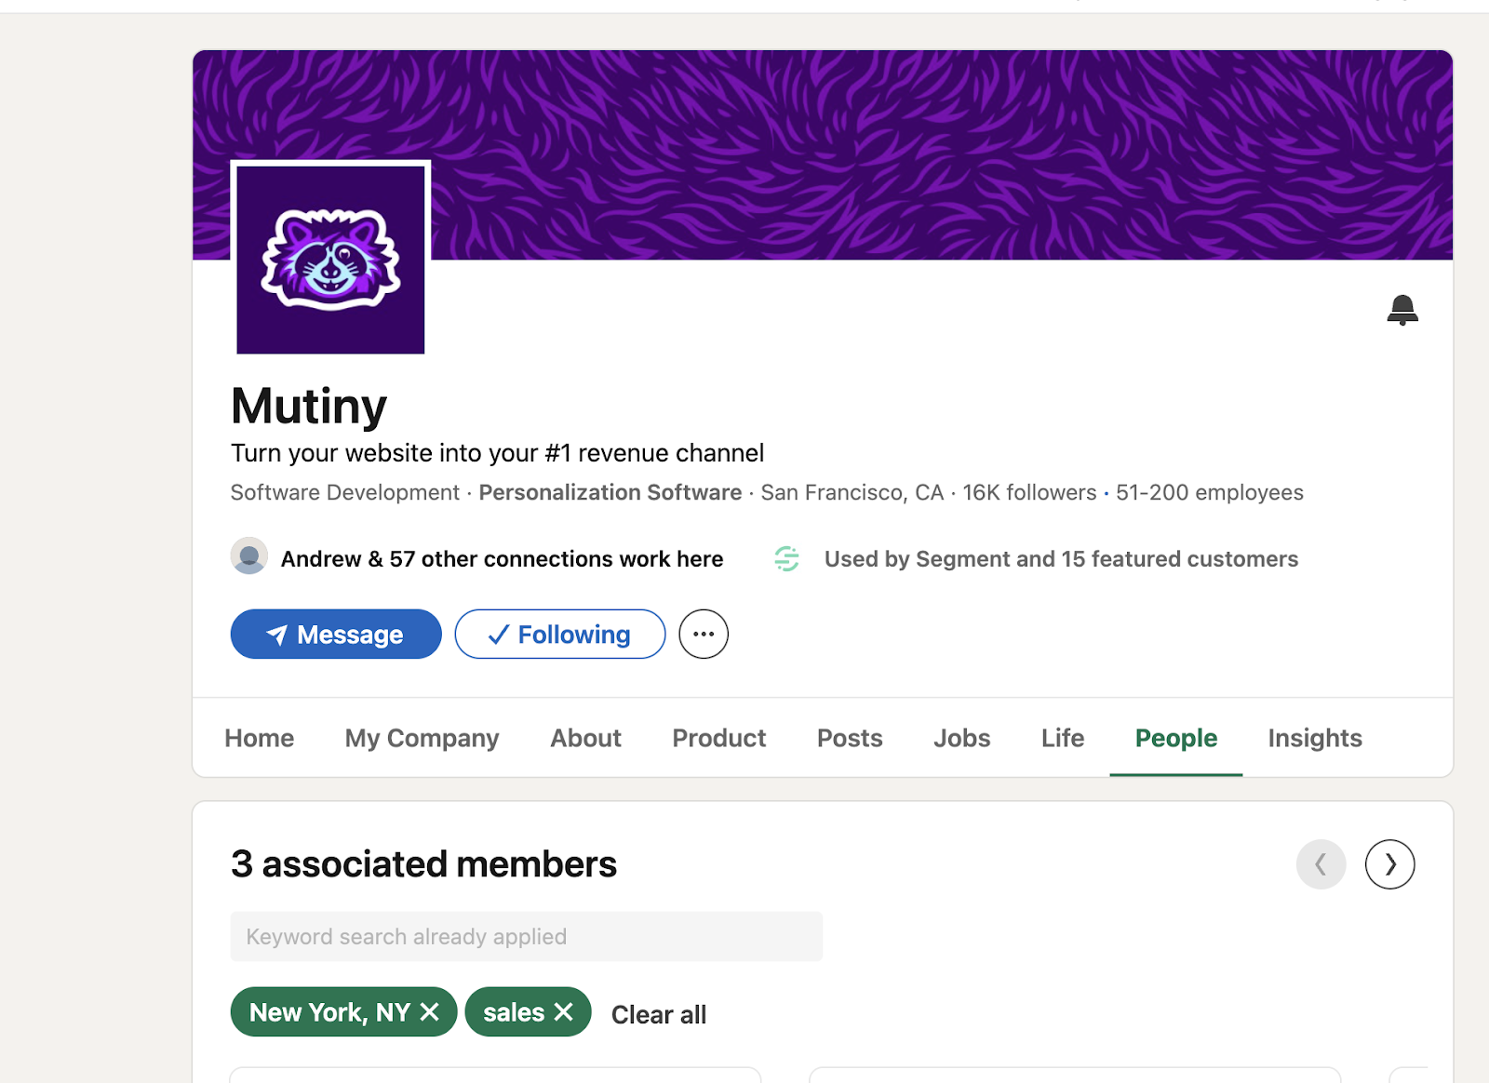This screenshot has height=1083, width=1489.
Task: Open the Insights tab
Action: point(1314,738)
